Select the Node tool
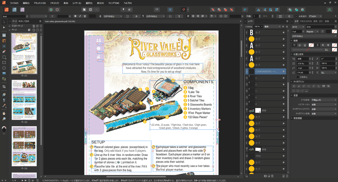338x182 pixels. click(x=4, y=27)
